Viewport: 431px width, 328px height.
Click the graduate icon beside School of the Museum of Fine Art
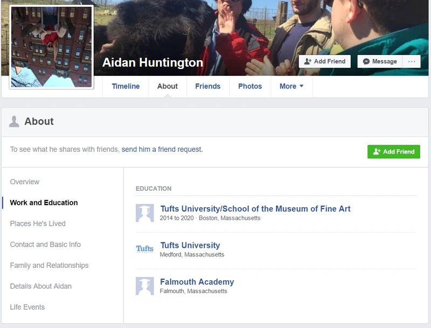coord(145,213)
